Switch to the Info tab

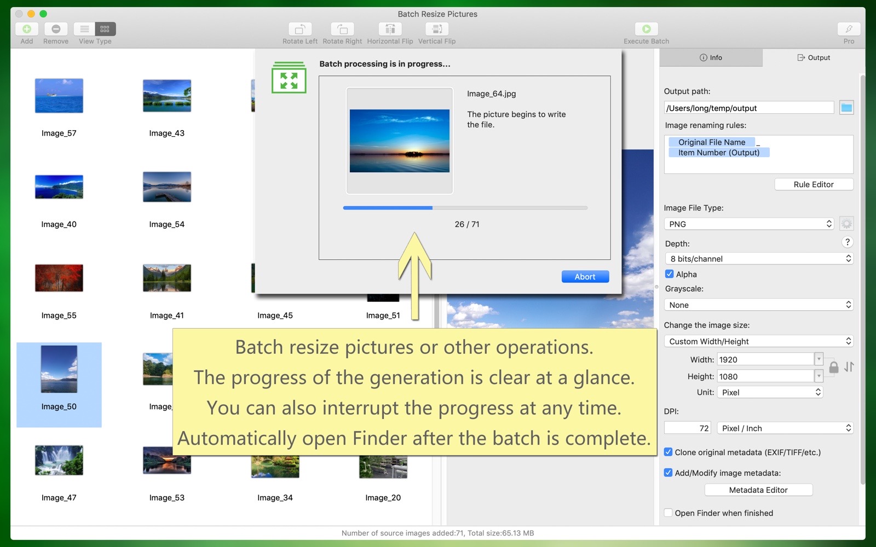[x=711, y=57]
